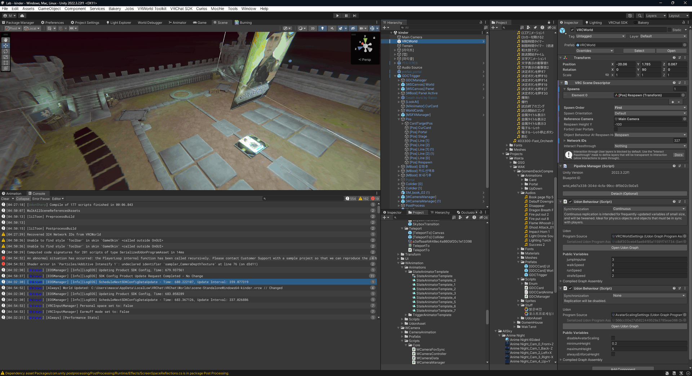
Task: Click the first Open Udon Graph button
Action: point(625,248)
